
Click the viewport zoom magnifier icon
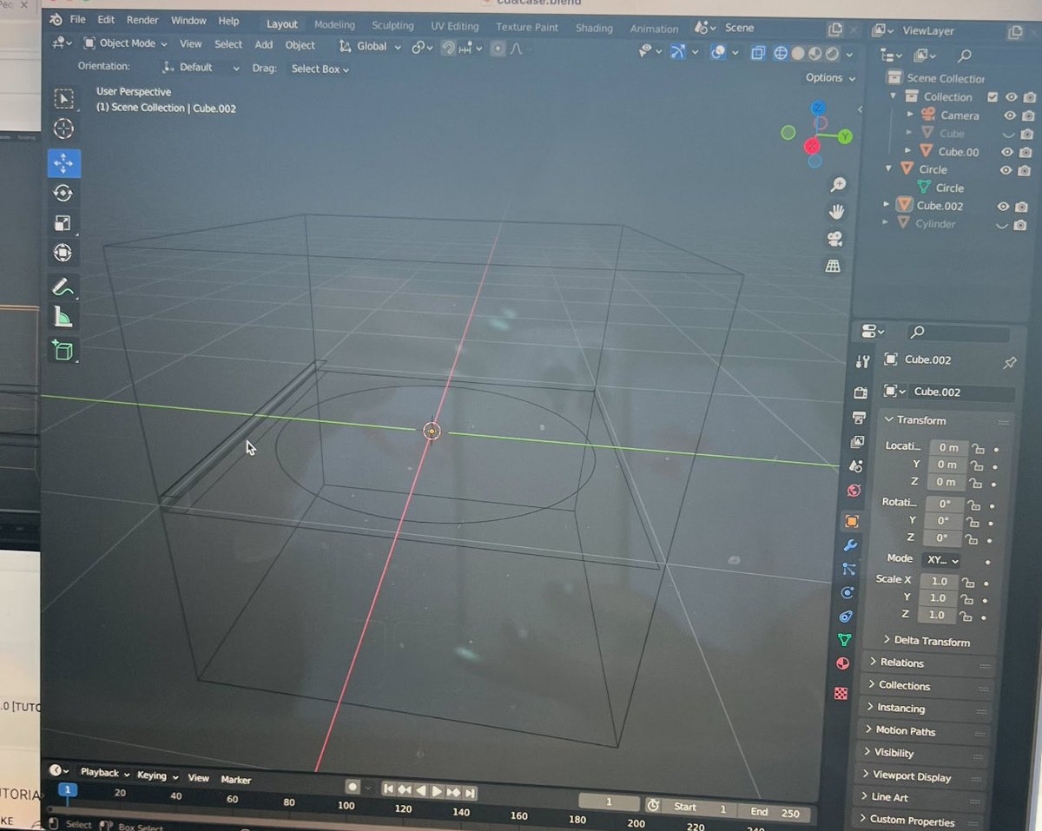(838, 184)
